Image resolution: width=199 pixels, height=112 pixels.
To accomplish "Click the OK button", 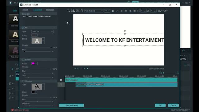I will click(x=160, y=105).
